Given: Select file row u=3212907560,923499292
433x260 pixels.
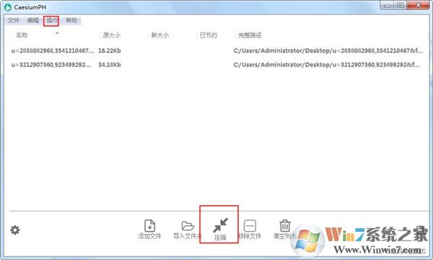Looking at the screenshot, I should coord(51,65).
